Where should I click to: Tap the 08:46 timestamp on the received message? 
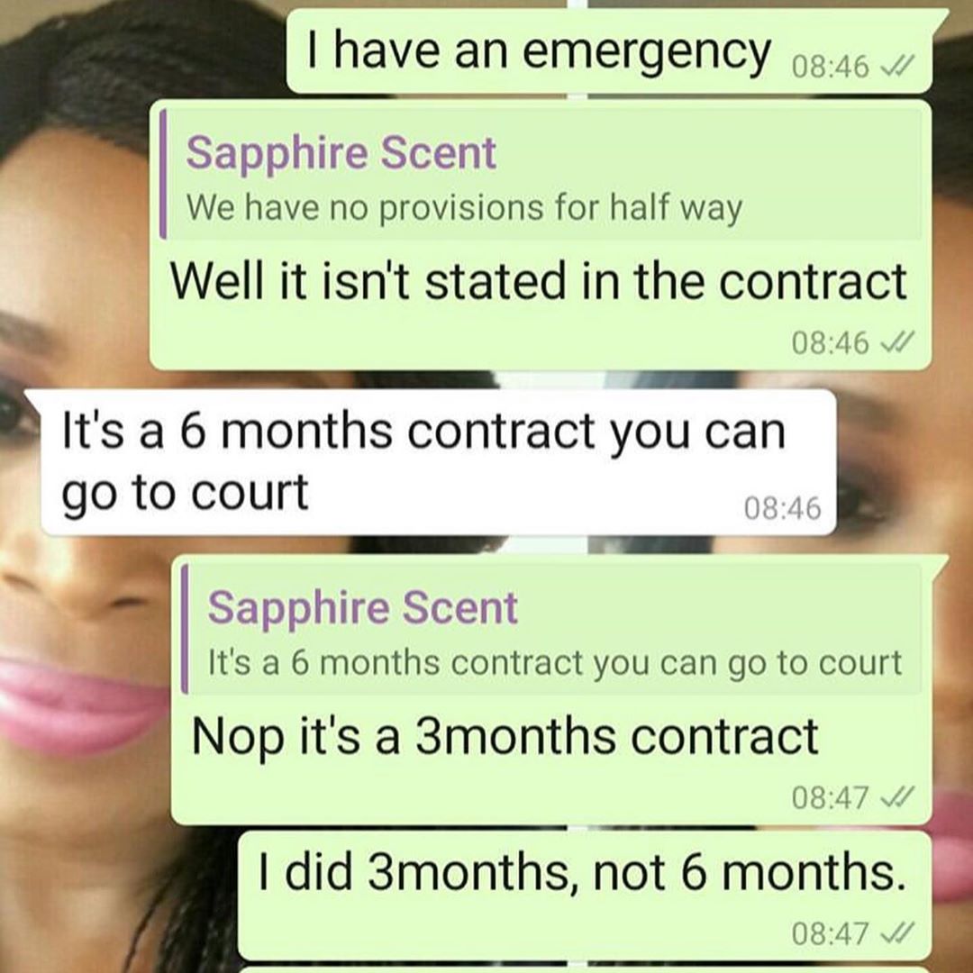click(783, 508)
